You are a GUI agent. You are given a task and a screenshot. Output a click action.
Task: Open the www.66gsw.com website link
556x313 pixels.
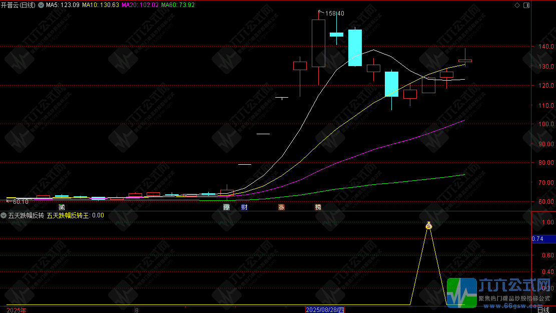pos(513,306)
